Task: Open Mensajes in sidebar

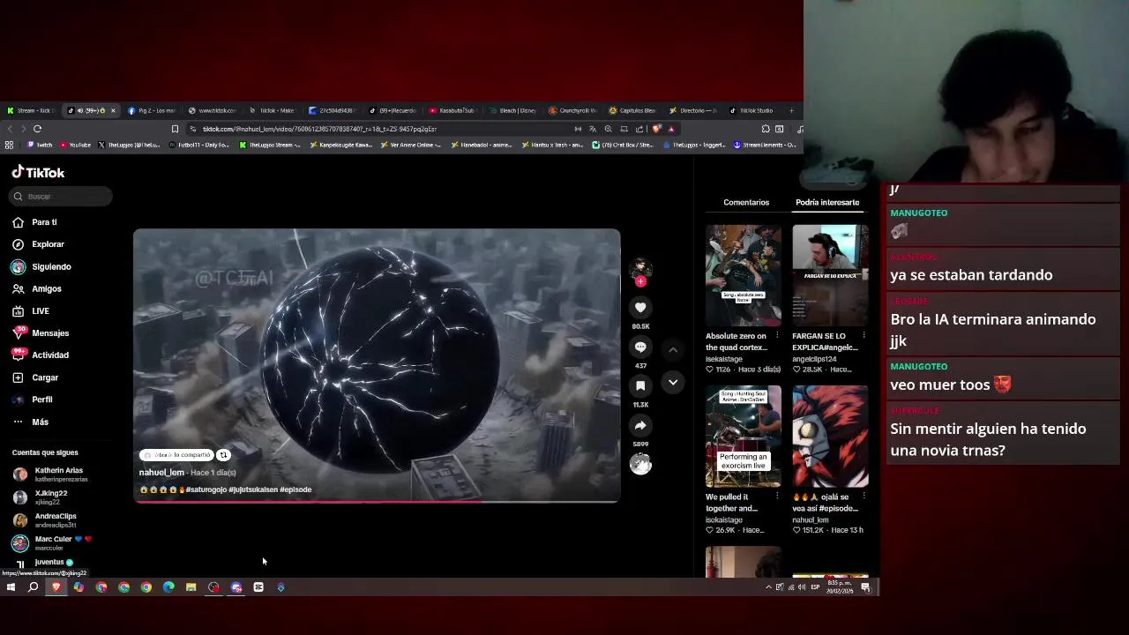Action: (x=41, y=333)
